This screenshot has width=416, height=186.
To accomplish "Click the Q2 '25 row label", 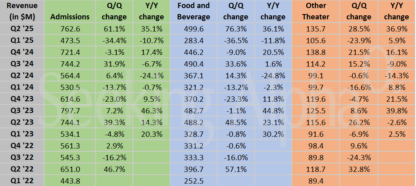I will (22, 29).
